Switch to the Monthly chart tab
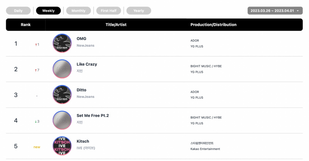The width and height of the screenshot is (309, 161). click(x=78, y=11)
